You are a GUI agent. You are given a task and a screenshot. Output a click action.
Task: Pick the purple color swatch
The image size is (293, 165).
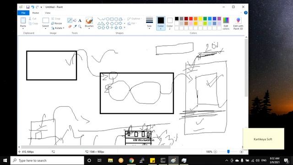pos(219,18)
